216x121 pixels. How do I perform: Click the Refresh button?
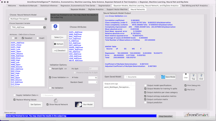click(59, 44)
